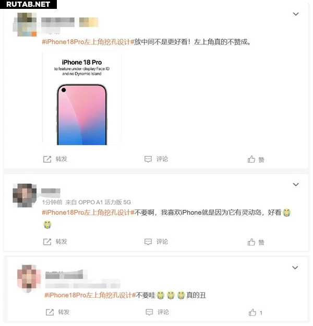The image size is (313, 326).
Task: Open the hashtag link in the second post
Action: 88,213
